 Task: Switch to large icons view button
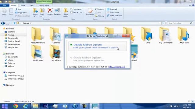tap(193, 101)
